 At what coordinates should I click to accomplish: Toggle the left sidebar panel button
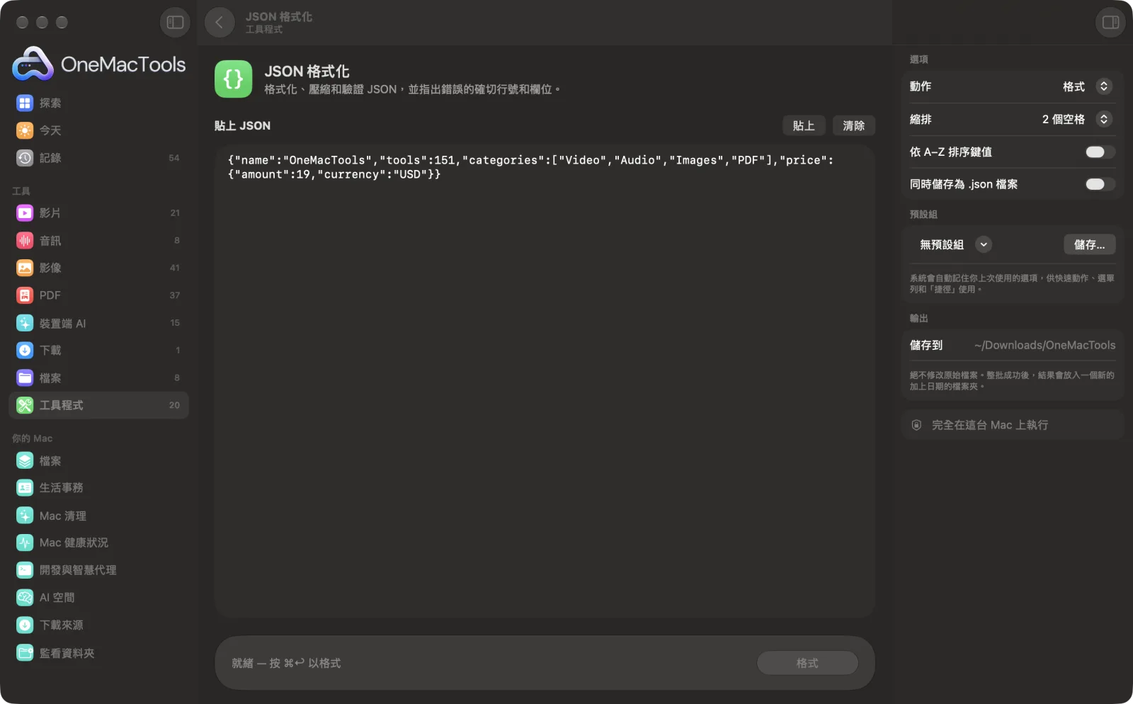[x=175, y=23]
